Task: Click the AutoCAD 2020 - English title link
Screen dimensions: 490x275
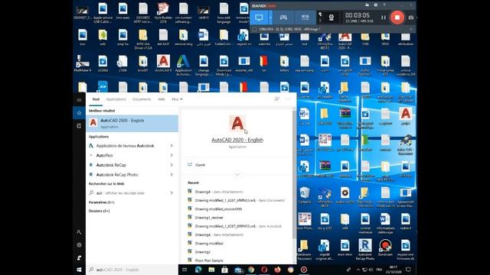Action: point(237,140)
